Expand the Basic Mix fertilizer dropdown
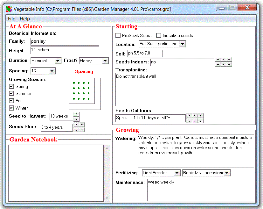This screenshot has width=263, height=209. pos(227,173)
